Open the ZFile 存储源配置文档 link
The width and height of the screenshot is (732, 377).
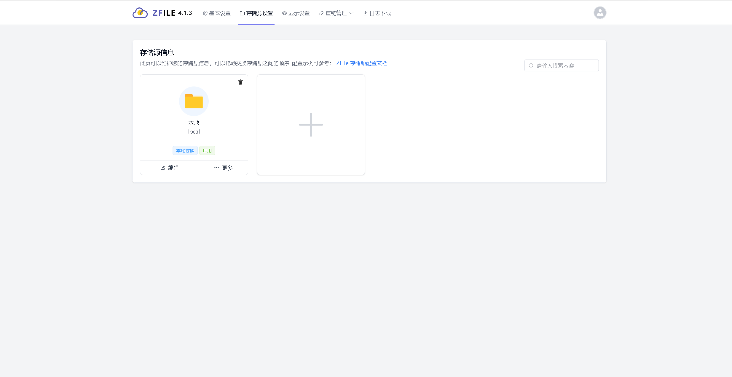tap(362, 63)
